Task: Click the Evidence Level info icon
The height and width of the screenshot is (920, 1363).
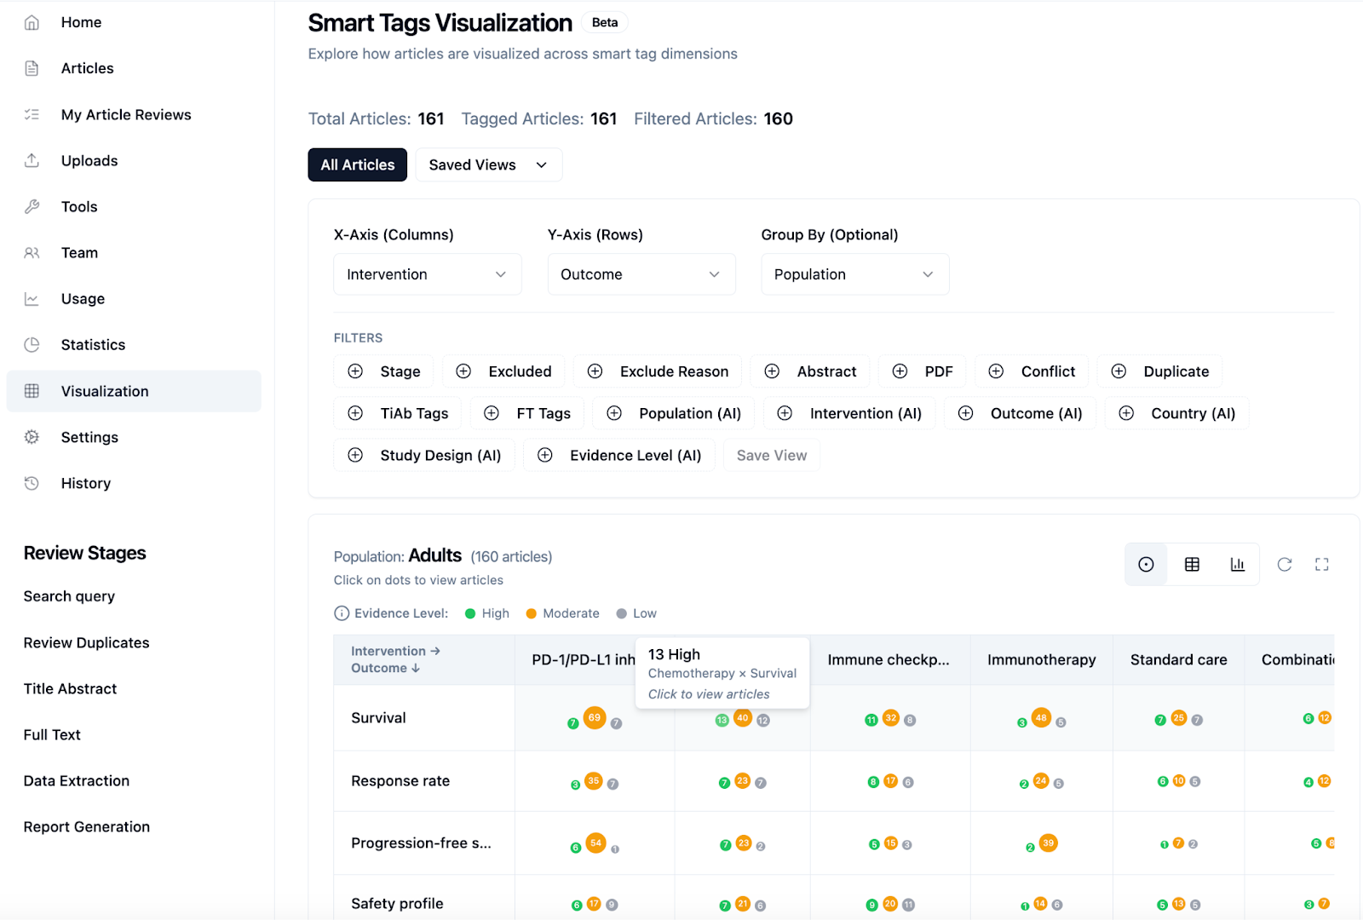Action: coord(342,613)
